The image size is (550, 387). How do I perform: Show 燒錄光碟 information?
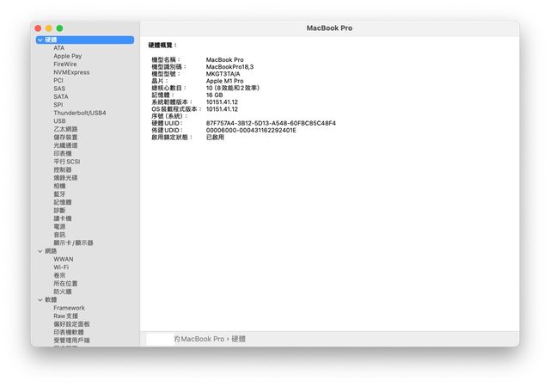click(x=65, y=178)
